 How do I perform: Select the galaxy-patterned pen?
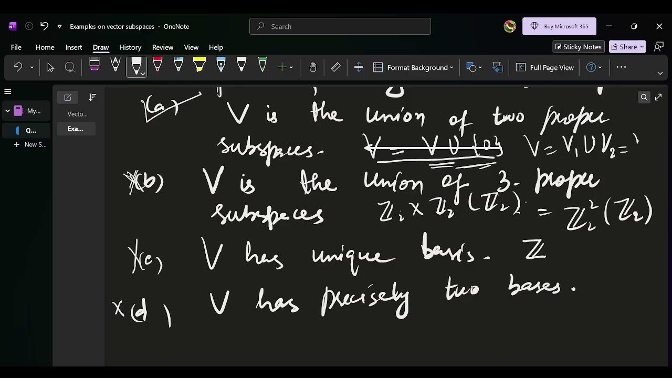tap(178, 65)
